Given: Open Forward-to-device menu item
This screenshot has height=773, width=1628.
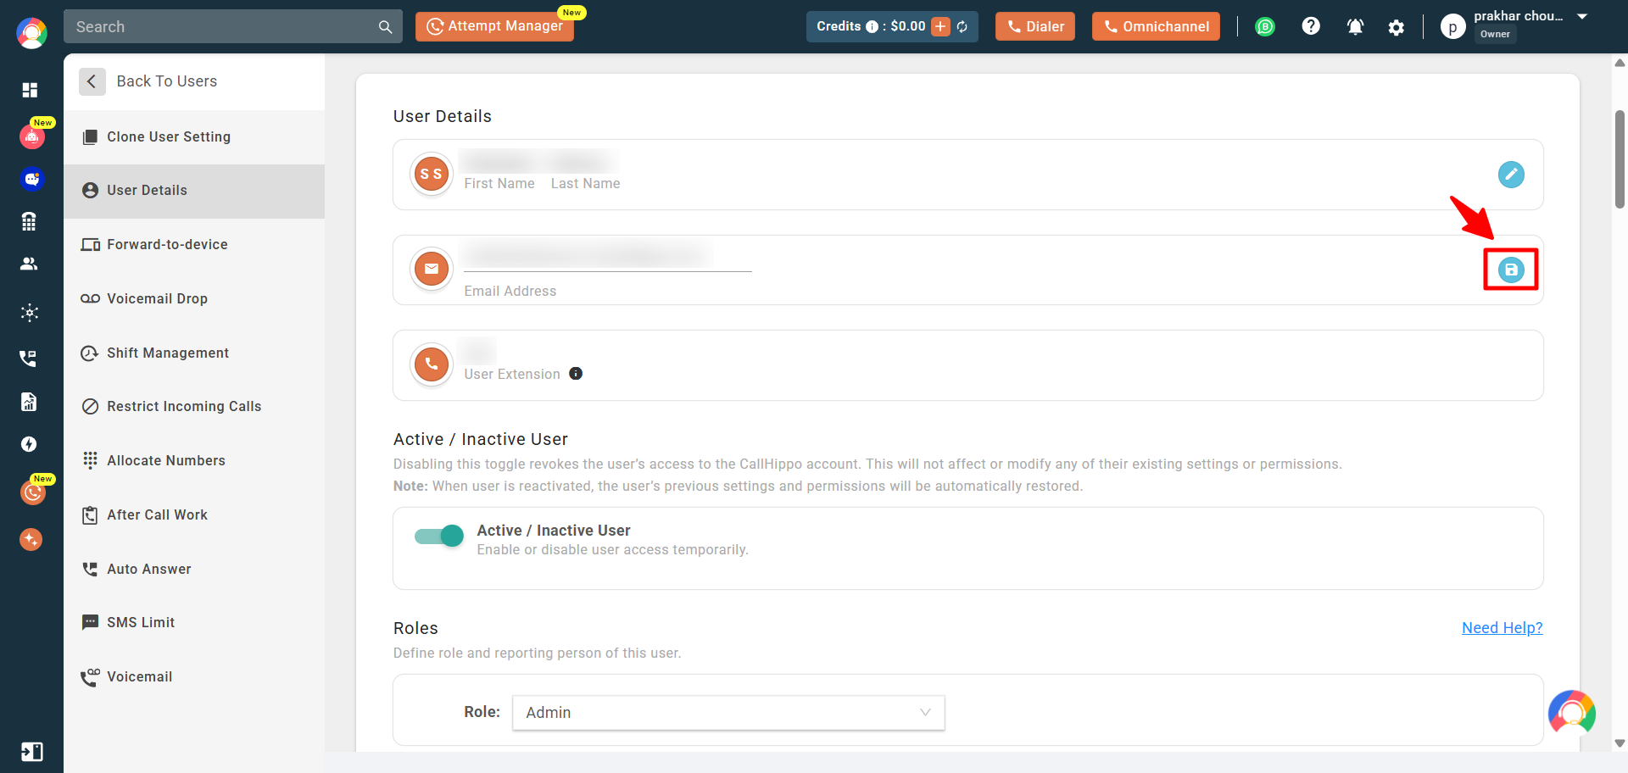Looking at the screenshot, I should click(x=194, y=245).
